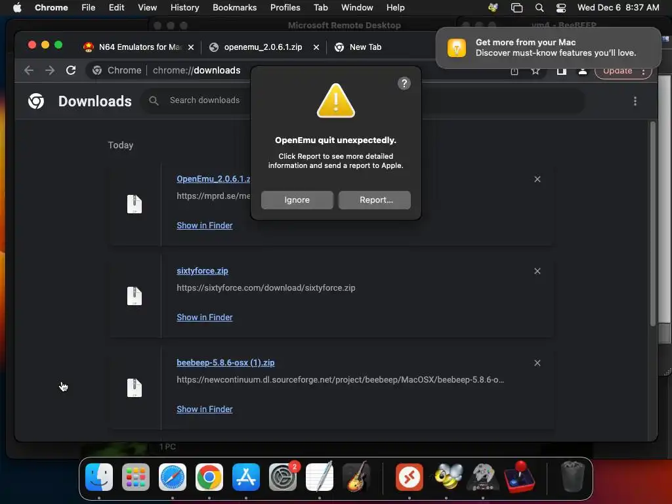Click the downloads page vertical scrollbar

[x=653, y=224]
